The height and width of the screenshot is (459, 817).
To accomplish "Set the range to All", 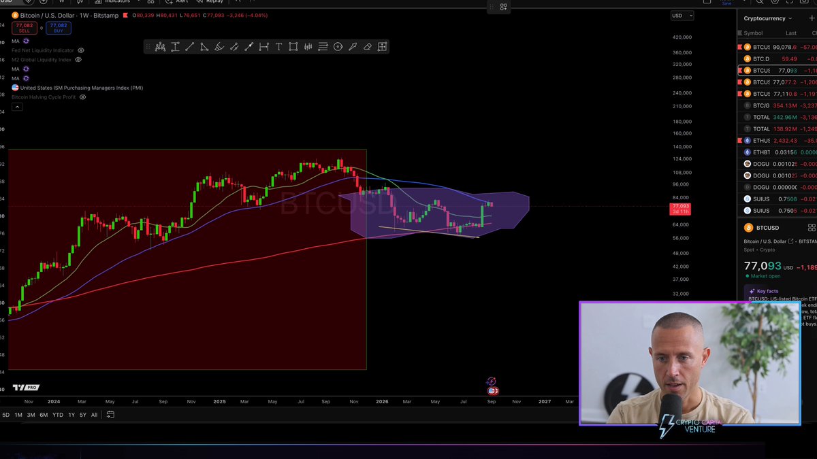I will coord(94,415).
